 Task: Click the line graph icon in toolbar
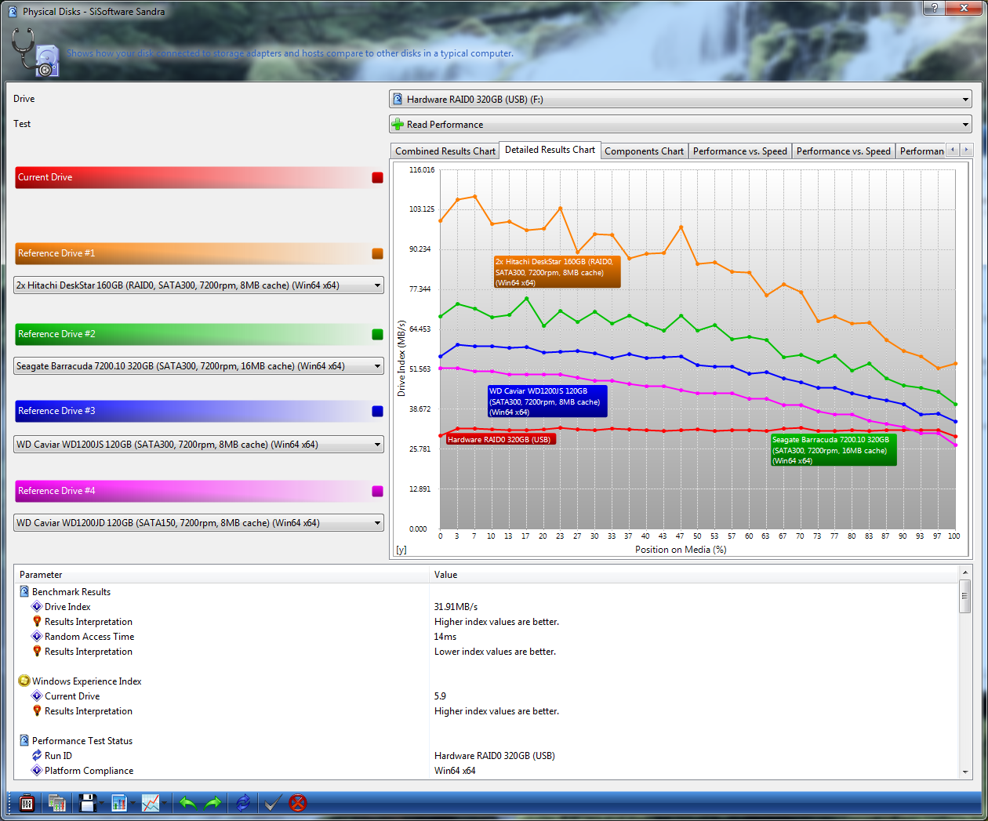tap(151, 803)
